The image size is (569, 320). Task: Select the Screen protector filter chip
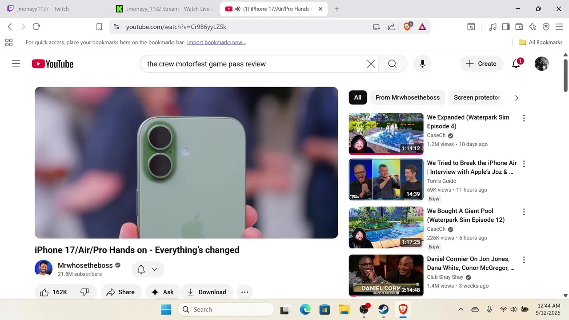[x=477, y=97]
